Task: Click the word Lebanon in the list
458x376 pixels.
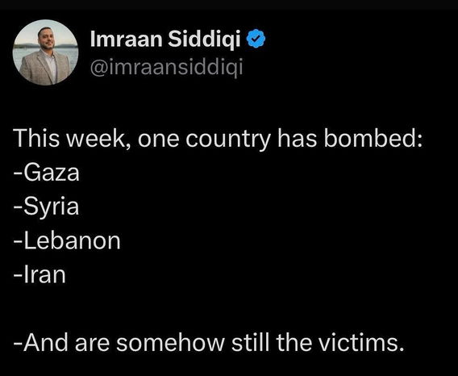Action: pyautogui.click(x=72, y=241)
